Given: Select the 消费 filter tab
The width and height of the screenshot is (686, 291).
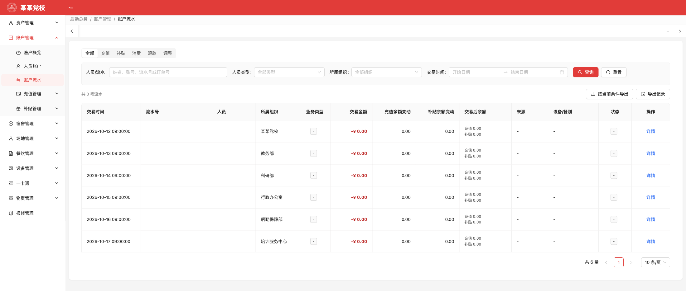Looking at the screenshot, I should point(137,53).
